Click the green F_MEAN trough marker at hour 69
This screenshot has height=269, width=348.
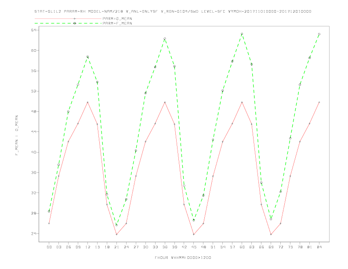click(x=271, y=219)
